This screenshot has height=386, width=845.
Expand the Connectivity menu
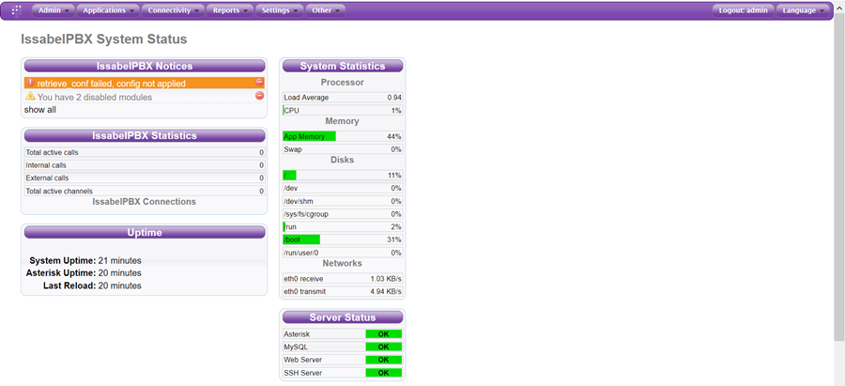[x=173, y=10]
